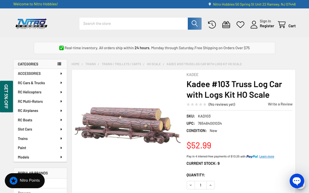Screen dimensions: 309x193
Task: Click the CONDITION value New
Action: coord(213,131)
